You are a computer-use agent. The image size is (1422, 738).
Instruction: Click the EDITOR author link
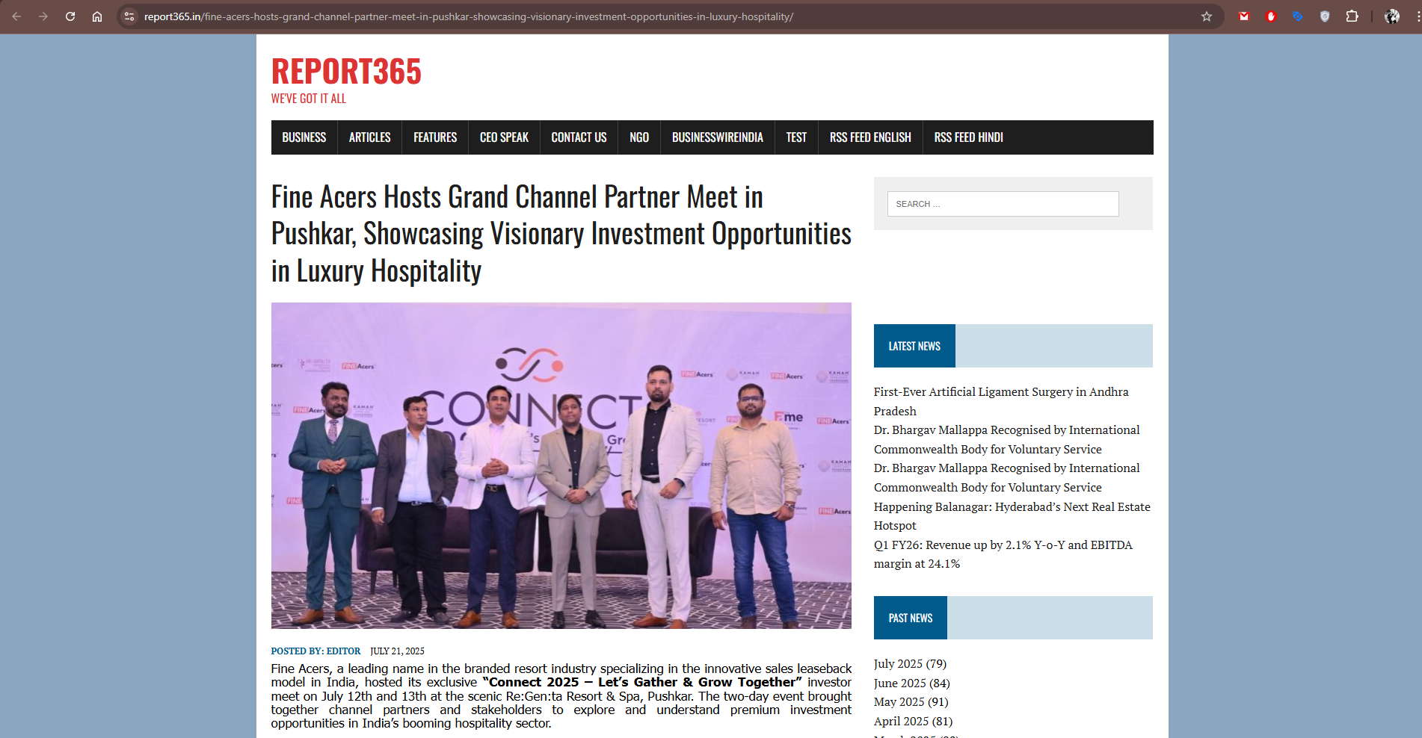pos(343,651)
